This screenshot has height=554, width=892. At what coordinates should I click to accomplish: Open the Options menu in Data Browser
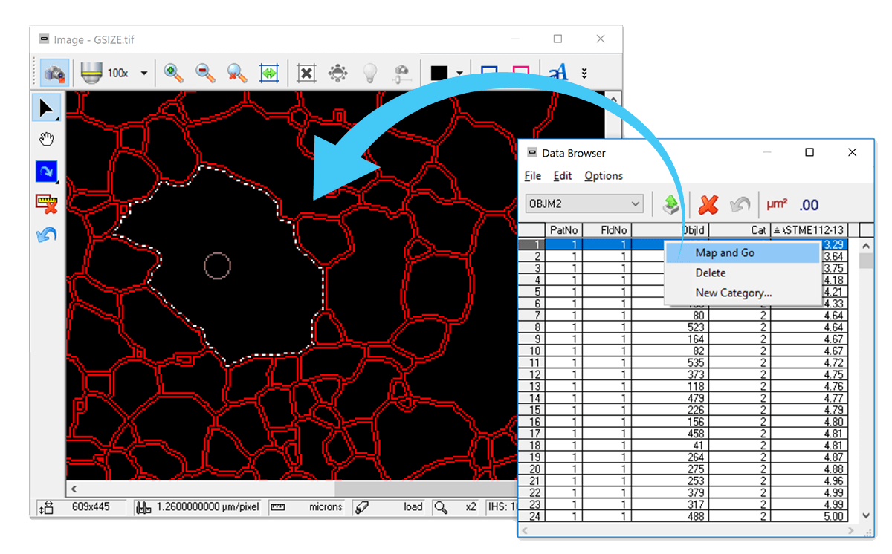pyautogui.click(x=603, y=176)
